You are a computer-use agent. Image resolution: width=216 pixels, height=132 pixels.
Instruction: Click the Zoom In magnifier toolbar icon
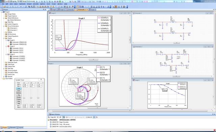[x=29, y=7]
